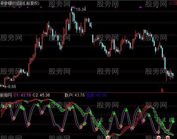This screenshot has height=139, width=177.
Task: Click the leftmost 止 signal marker
Action: (101, 120)
